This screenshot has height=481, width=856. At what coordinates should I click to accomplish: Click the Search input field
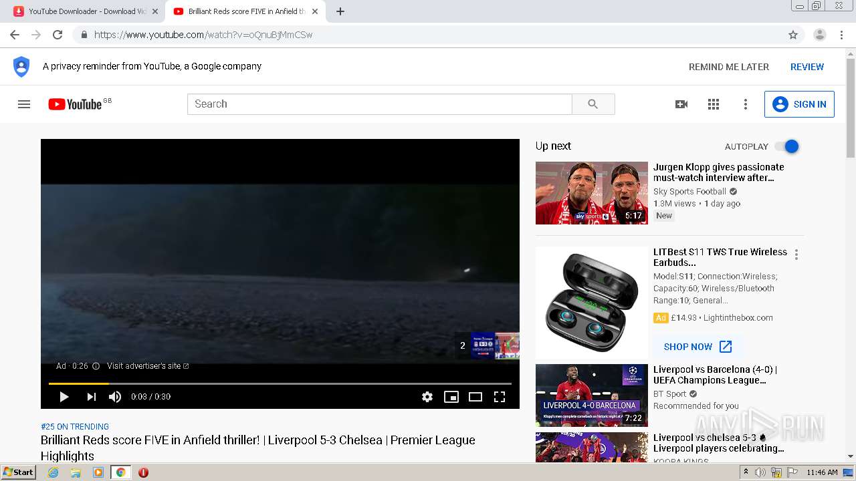(x=380, y=104)
